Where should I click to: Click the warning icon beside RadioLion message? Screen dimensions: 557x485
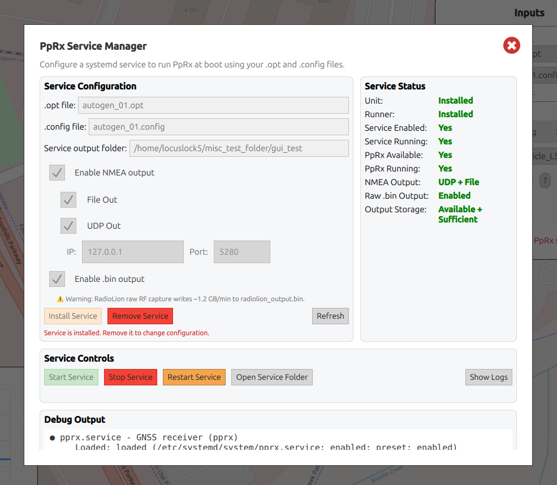pyautogui.click(x=60, y=299)
